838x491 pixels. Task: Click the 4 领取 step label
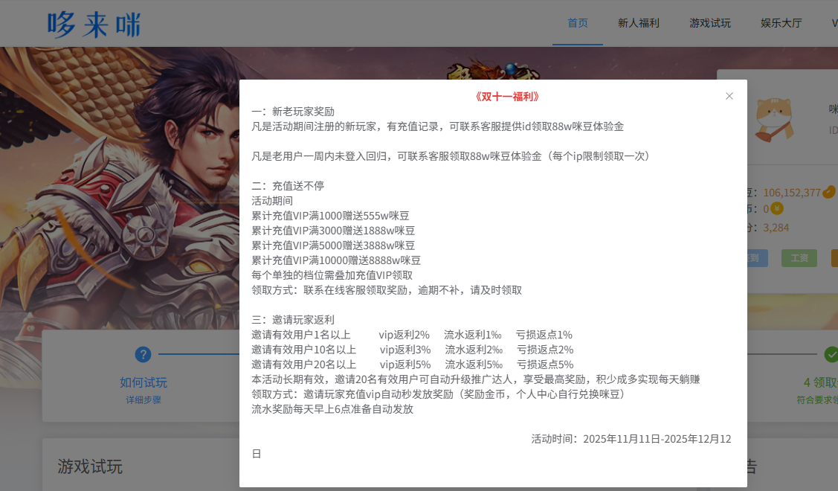[x=819, y=382]
